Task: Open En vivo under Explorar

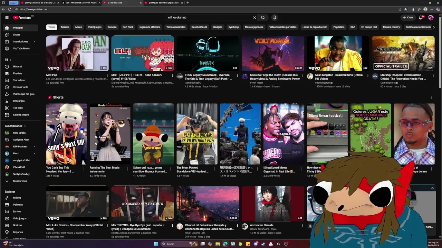Action: (x=20, y=211)
